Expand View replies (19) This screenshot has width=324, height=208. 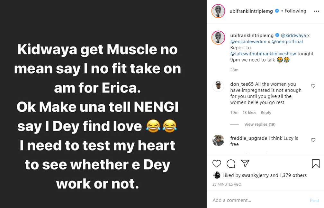[260, 124]
